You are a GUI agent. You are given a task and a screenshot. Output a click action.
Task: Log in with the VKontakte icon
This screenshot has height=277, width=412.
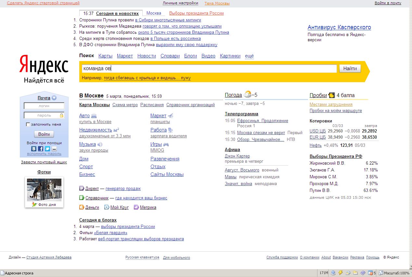33,149
